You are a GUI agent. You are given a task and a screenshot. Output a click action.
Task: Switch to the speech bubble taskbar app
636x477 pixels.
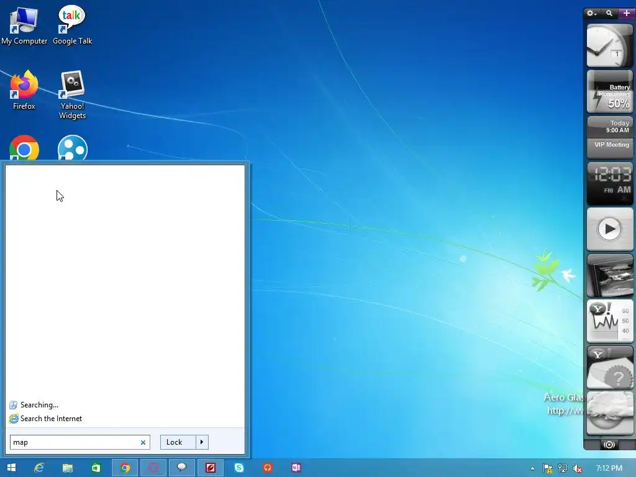[x=182, y=468]
